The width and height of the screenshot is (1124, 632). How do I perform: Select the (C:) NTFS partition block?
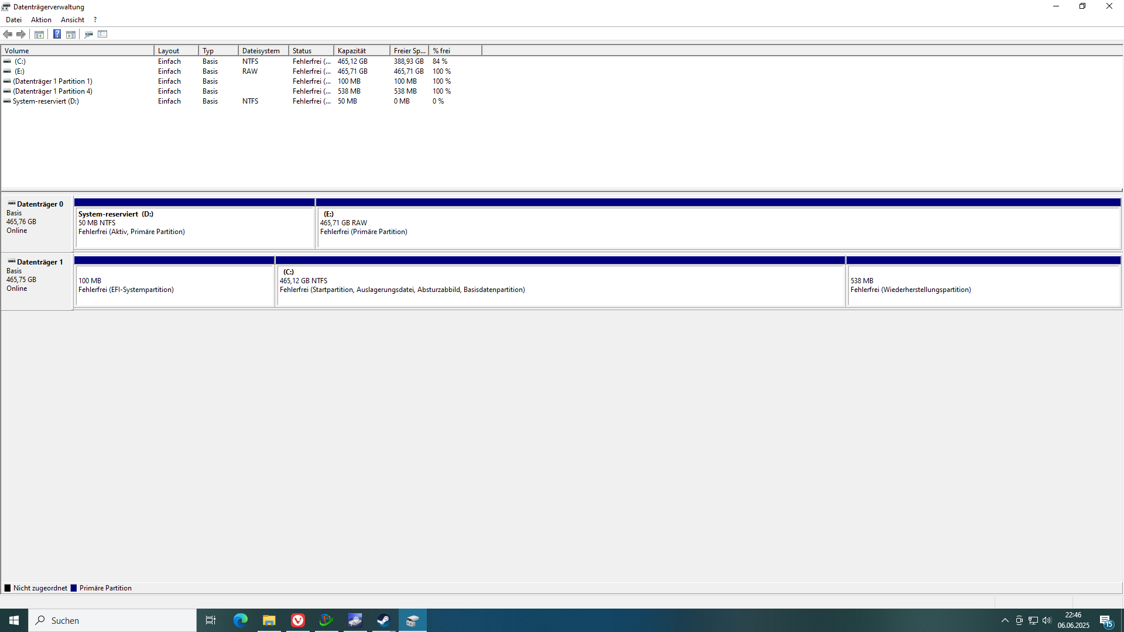[560, 286]
